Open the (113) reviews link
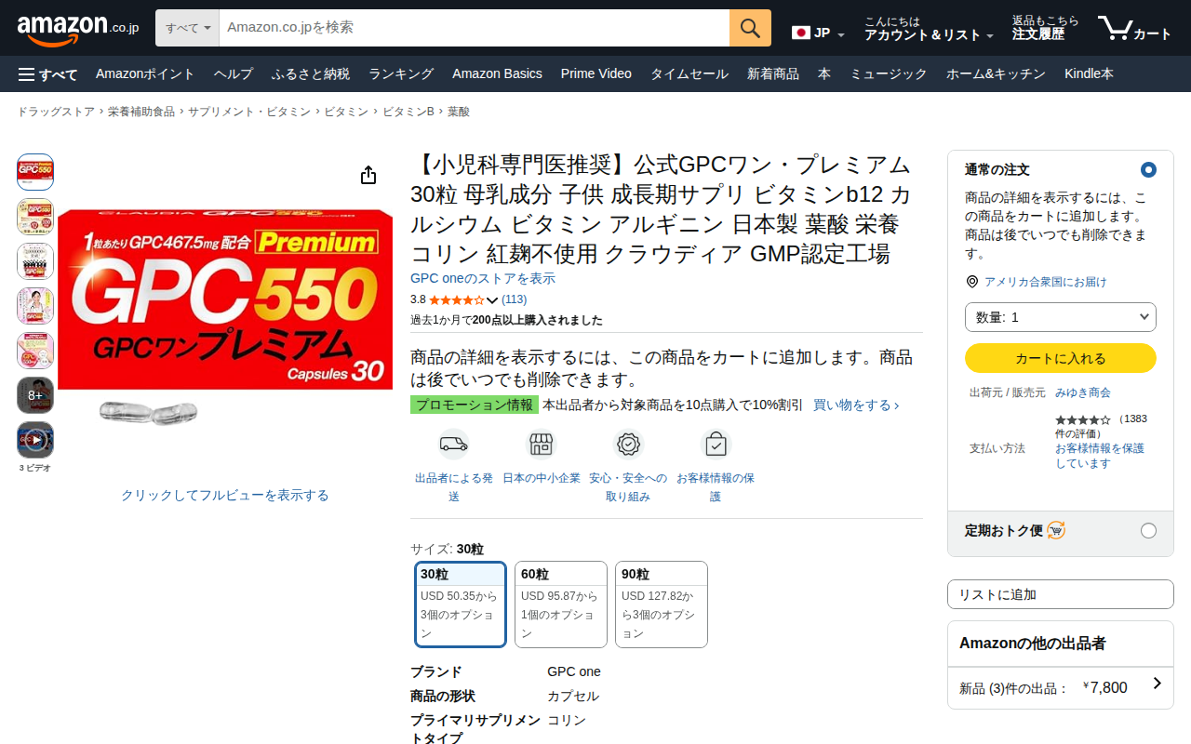 pos(514,299)
